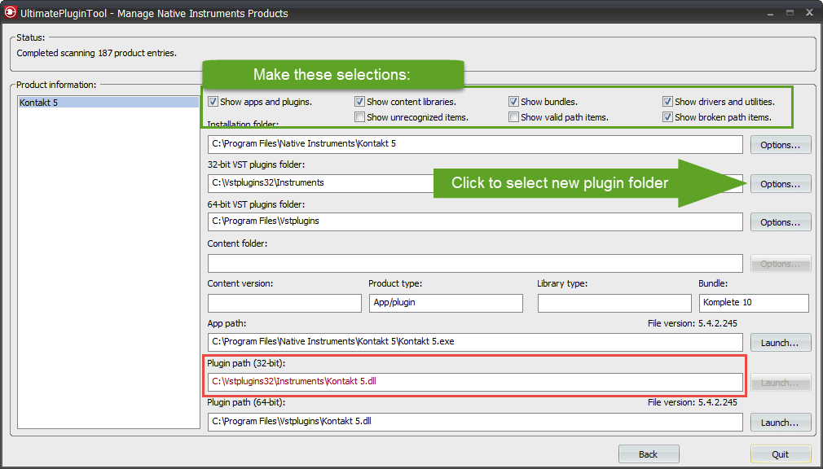Viewport: 823px width, 469px height.
Task: Select Kontakt 5 in product list
Action: [x=108, y=103]
